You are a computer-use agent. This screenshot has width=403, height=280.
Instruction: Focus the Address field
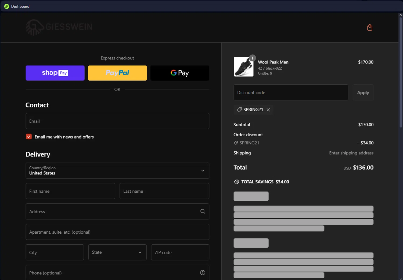[x=117, y=211]
